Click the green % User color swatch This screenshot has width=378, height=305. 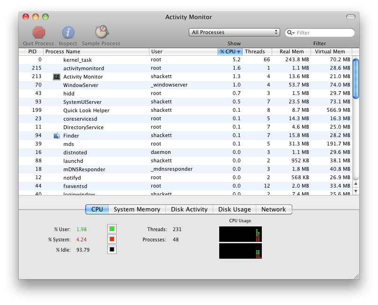click(112, 229)
